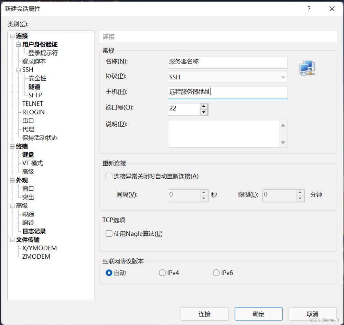Viewport: 344px width, 325px height.
Task: Select the IPv6 radio button
Action: point(216,273)
